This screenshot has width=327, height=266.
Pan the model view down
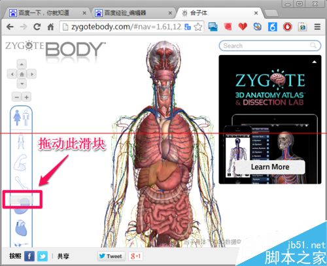22,84
